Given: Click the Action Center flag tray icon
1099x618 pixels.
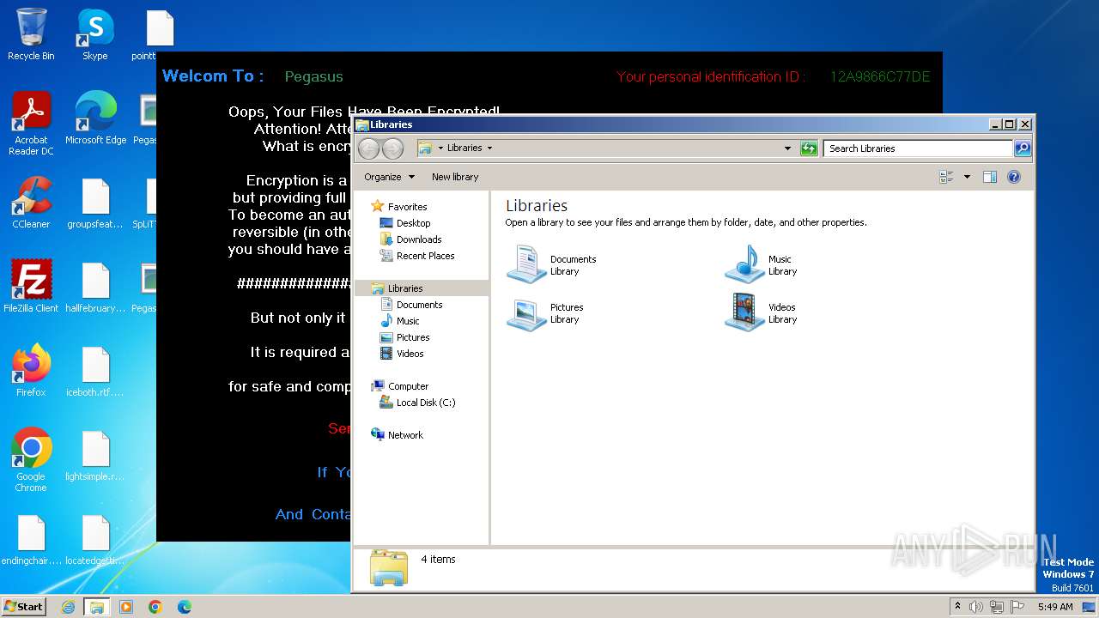Looking at the screenshot, I should point(1017,607).
